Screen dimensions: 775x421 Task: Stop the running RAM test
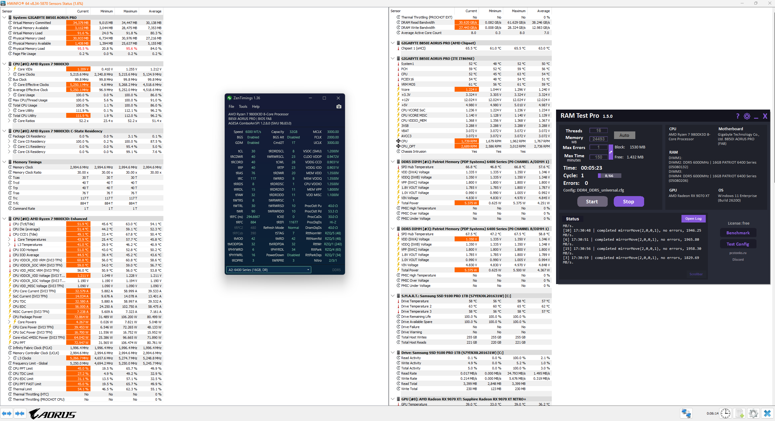coord(629,202)
